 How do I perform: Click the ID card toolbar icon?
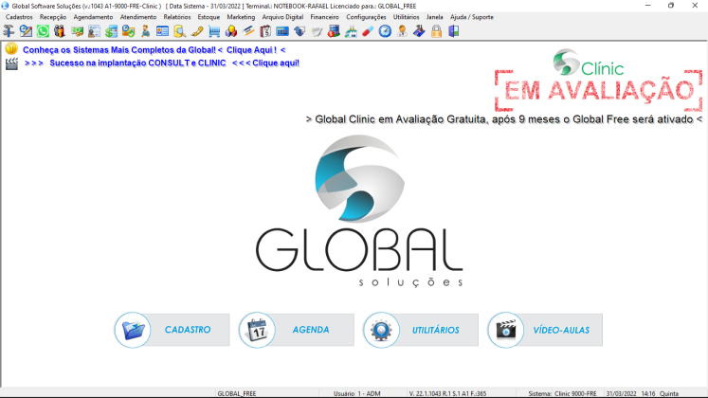162,31
